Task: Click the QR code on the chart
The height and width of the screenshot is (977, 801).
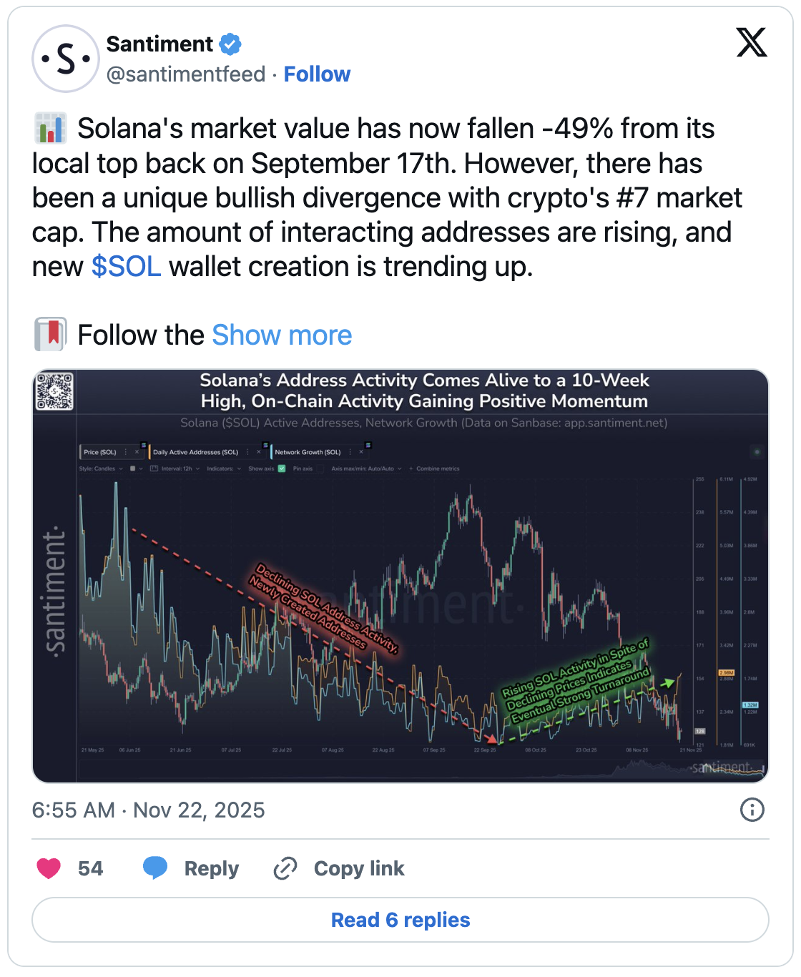Action: click(55, 391)
